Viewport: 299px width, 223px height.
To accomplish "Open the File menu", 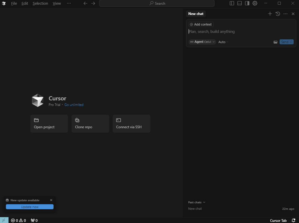I will pos(14,3).
